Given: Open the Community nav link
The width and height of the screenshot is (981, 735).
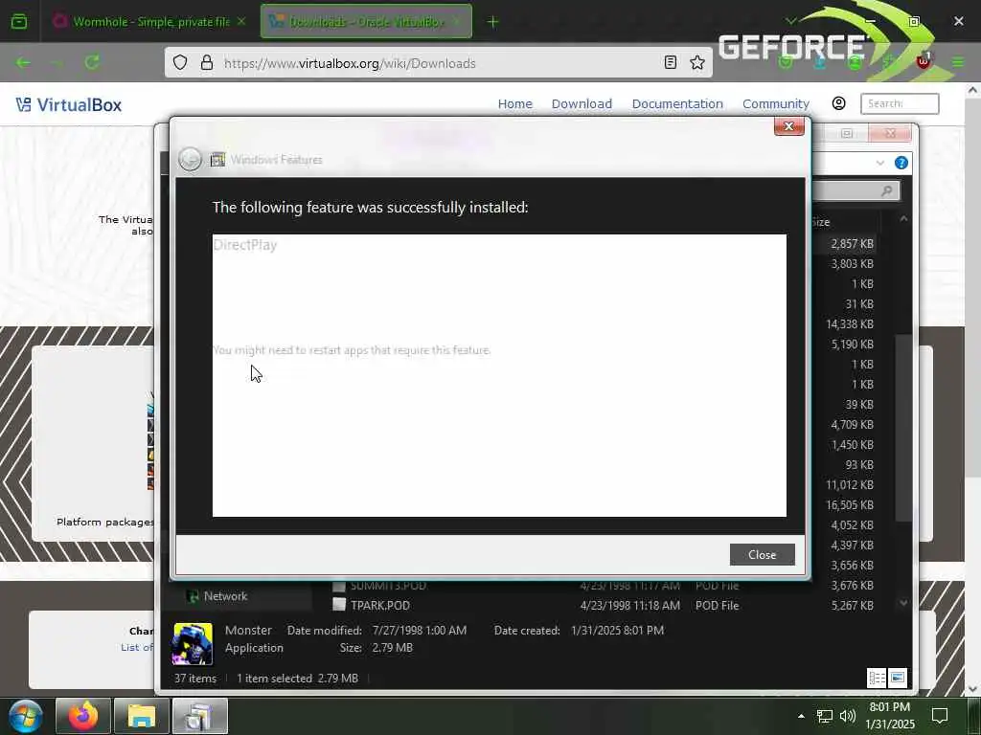Looking at the screenshot, I should (776, 103).
